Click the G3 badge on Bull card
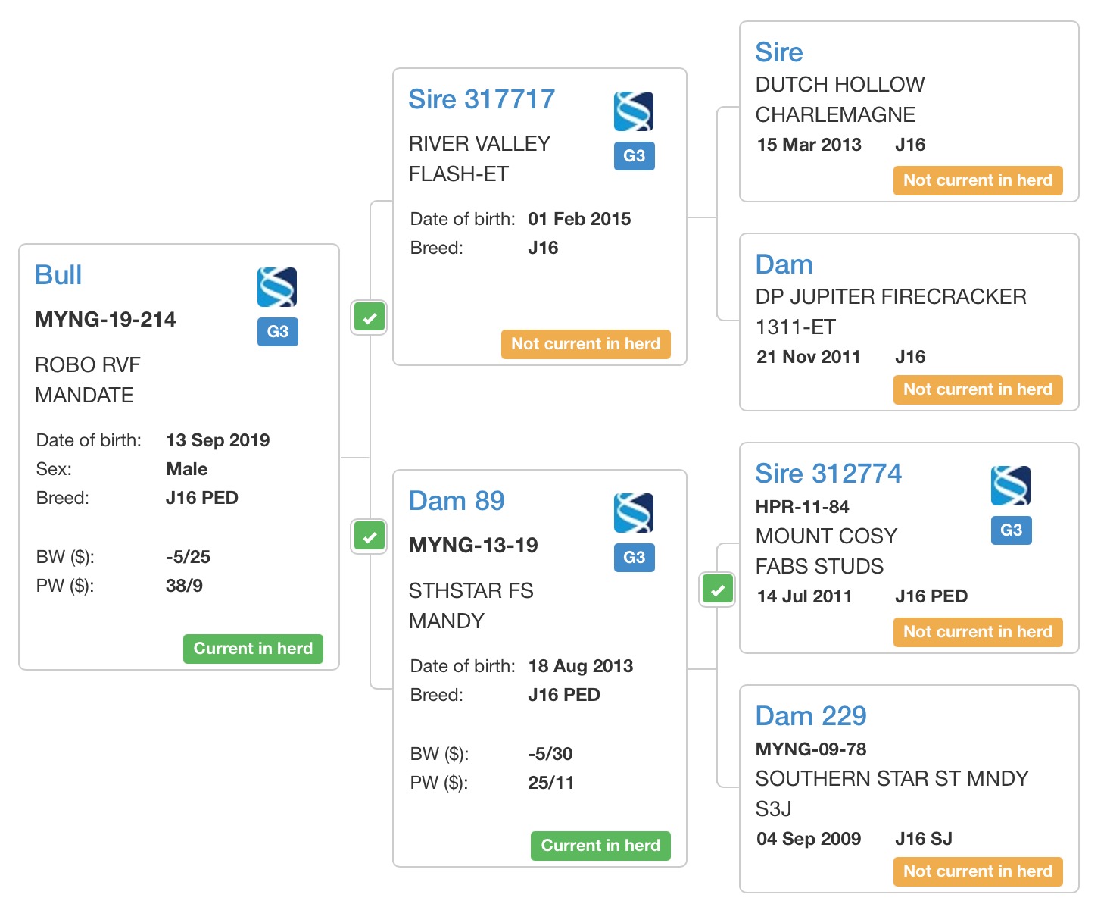 tap(277, 331)
